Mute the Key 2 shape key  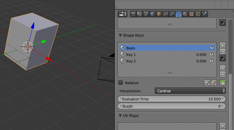[212, 61]
